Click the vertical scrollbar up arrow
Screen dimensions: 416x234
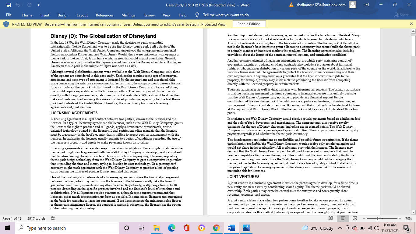[x=413, y=31]
